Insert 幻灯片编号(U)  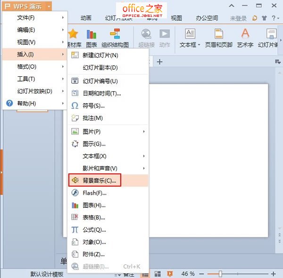[x=108, y=81]
